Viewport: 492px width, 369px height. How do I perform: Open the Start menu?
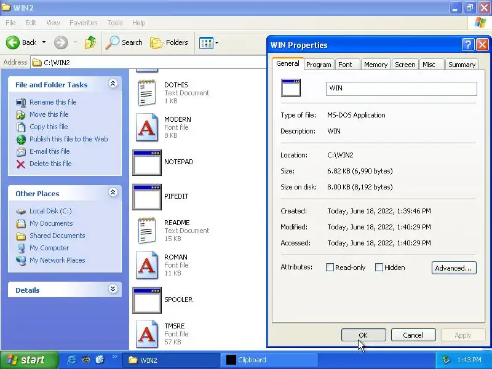coord(29,360)
